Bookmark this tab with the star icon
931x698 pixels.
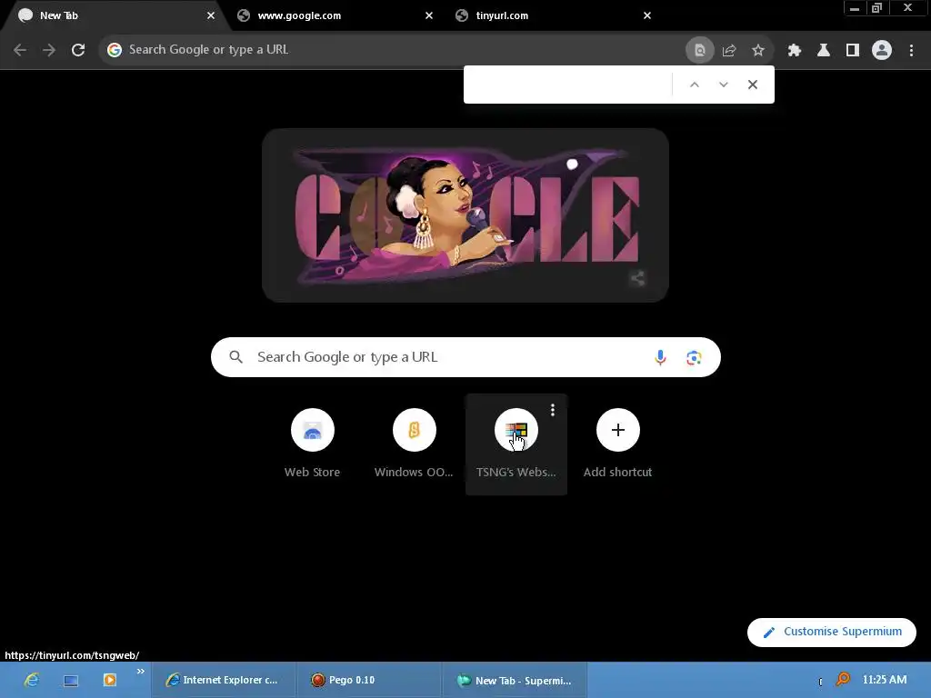758,51
